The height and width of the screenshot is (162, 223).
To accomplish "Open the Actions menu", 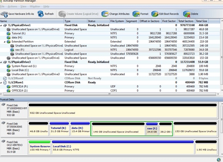I will 12,7.
